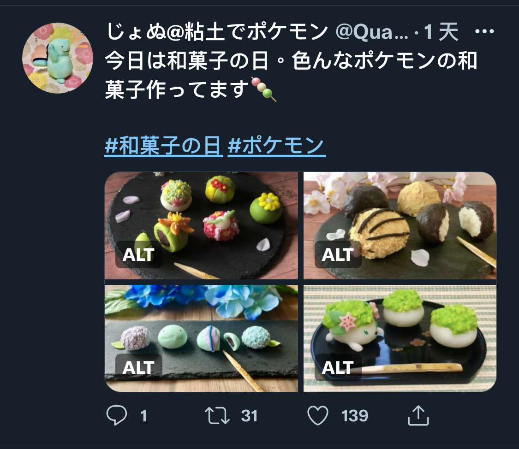The image size is (519, 449).
Task: Open the user's clay Pokémon avatar
Action: pyautogui.click(x=58, y=58)
